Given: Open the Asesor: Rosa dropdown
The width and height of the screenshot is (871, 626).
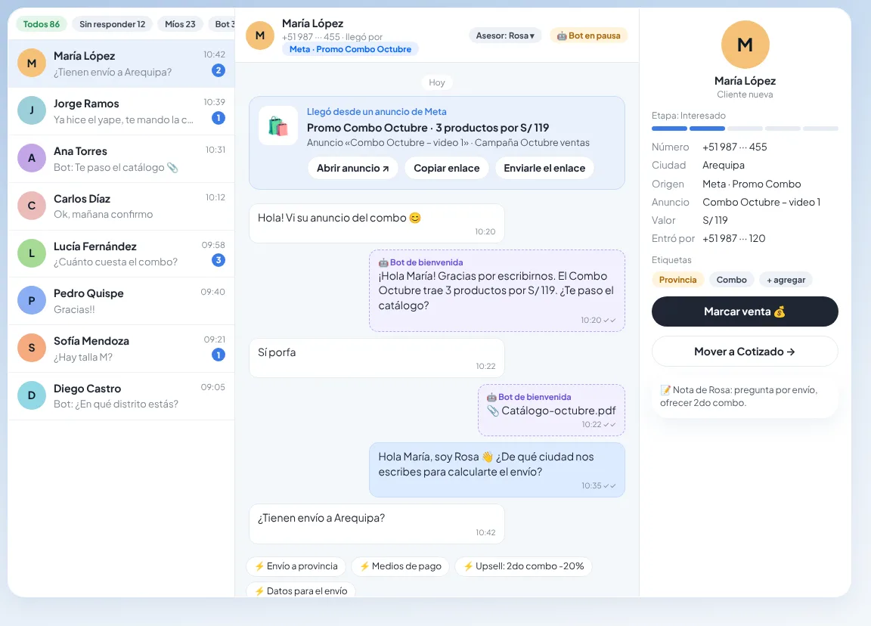Looking at the screenshot, I should click(505, 36).
